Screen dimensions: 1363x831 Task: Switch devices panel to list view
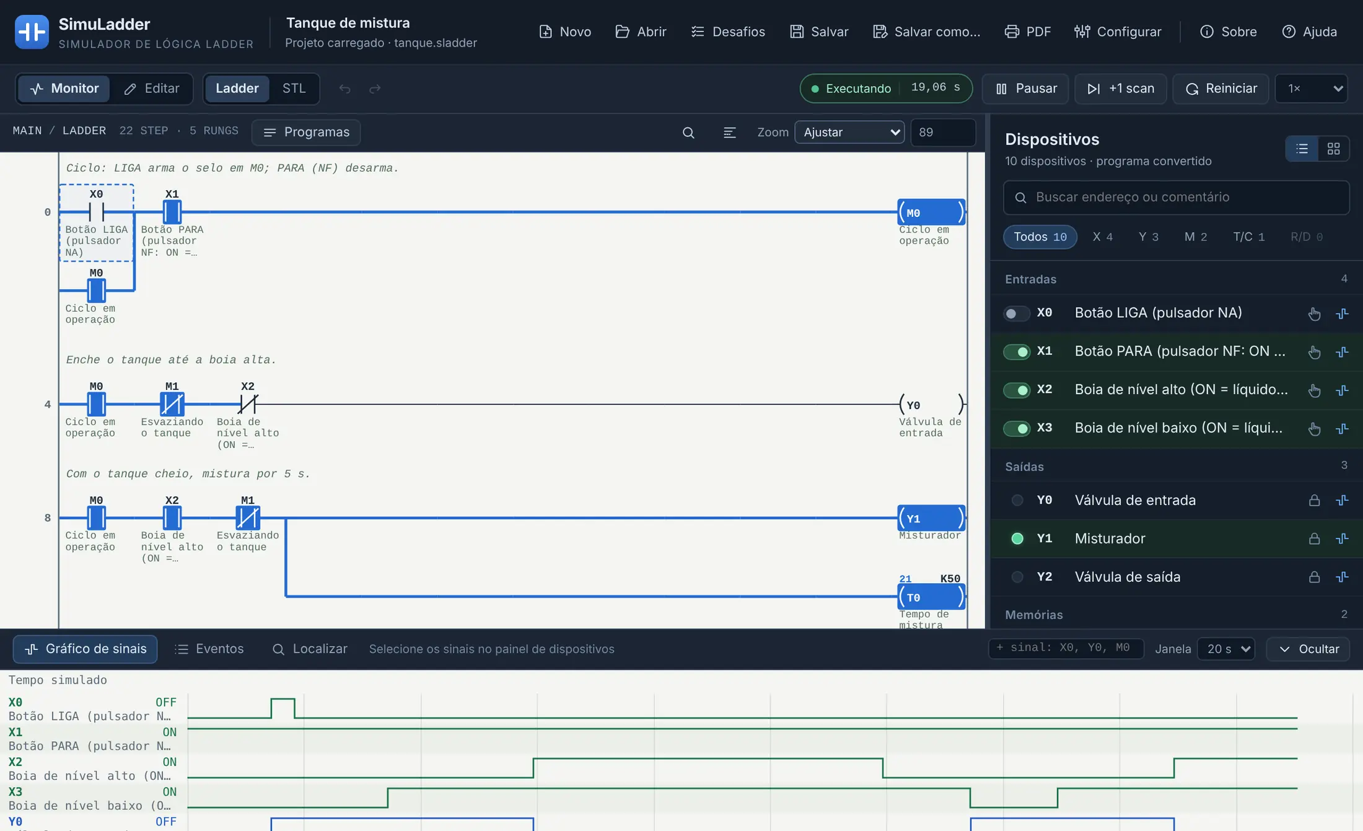point(1302,149)
